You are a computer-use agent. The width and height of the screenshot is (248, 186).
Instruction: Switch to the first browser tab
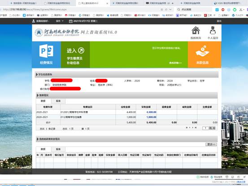click(23, 3)
